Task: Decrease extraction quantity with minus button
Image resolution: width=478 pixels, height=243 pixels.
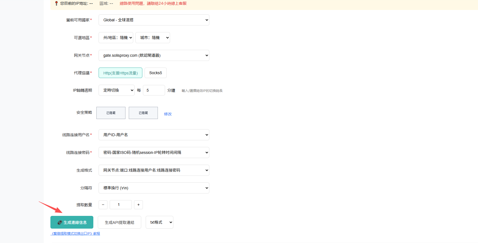Action: pos(103,205)
